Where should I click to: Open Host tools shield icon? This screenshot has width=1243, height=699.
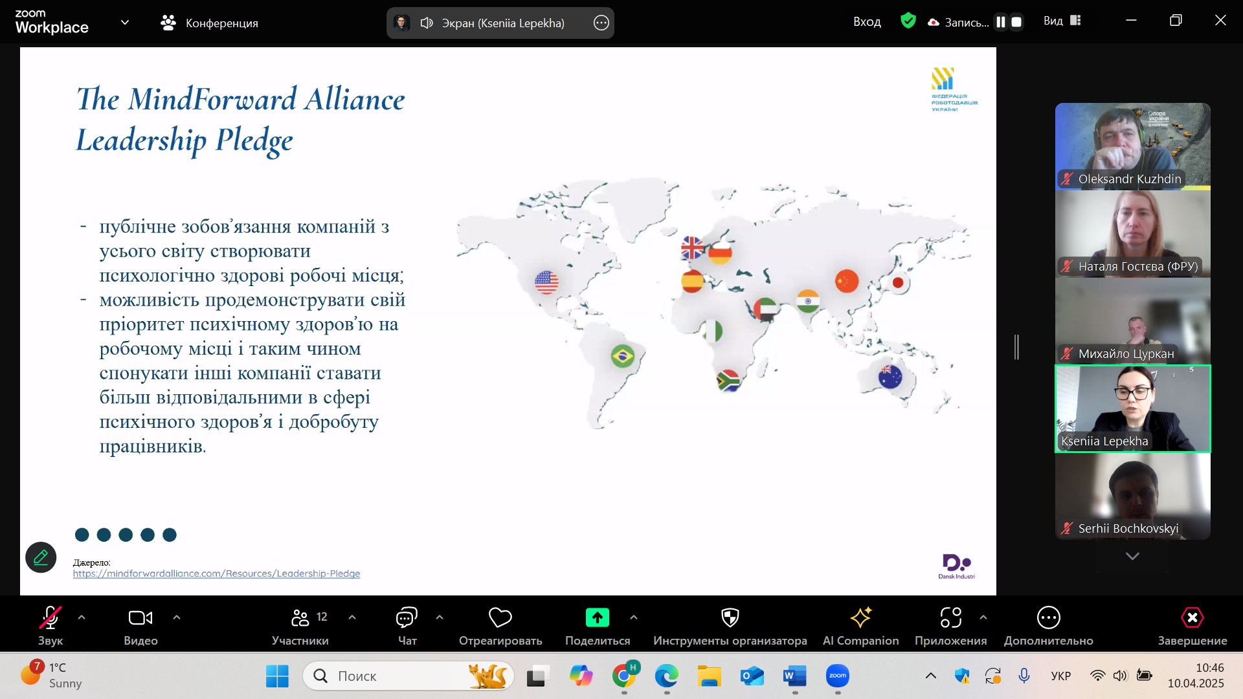pyautogui.click(x=730, y=618)
